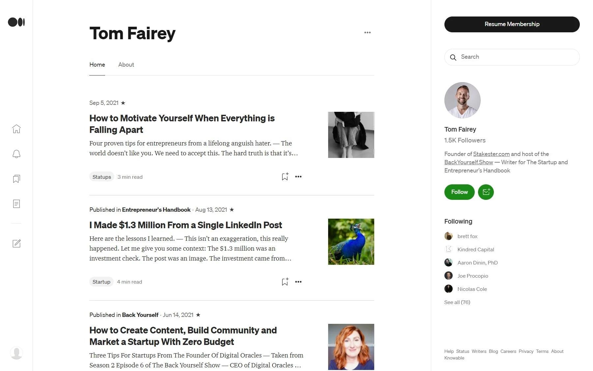Open Knowable footer link
This screenshot has height=371, width=593.
click(x=454, y=358)
